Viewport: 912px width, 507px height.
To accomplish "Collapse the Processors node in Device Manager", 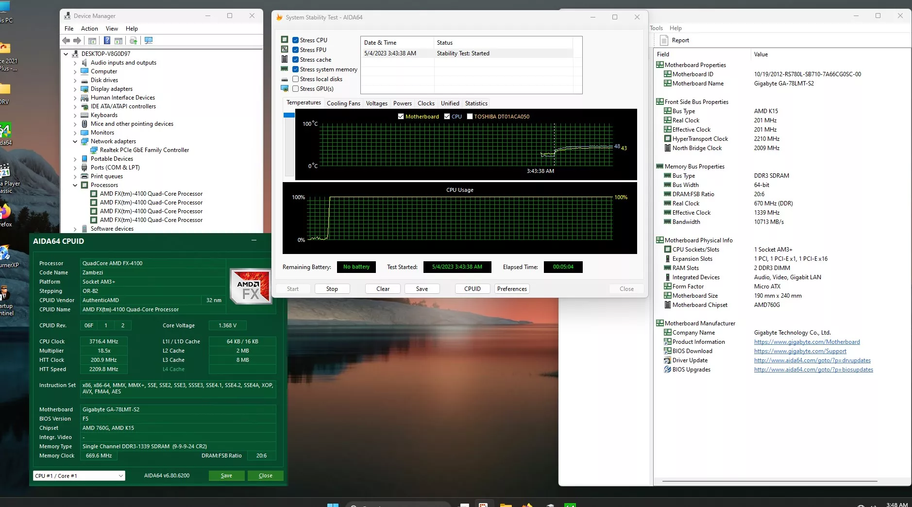I will coord(75,185).
